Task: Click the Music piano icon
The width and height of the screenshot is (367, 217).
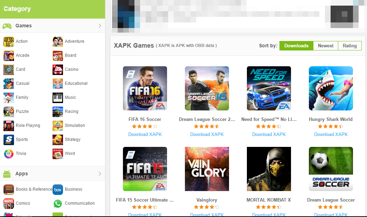Action: click(57, 98)
